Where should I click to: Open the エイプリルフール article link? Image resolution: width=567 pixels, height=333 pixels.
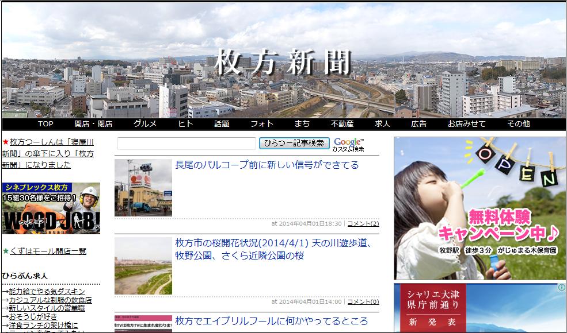(x=271, y=321)
